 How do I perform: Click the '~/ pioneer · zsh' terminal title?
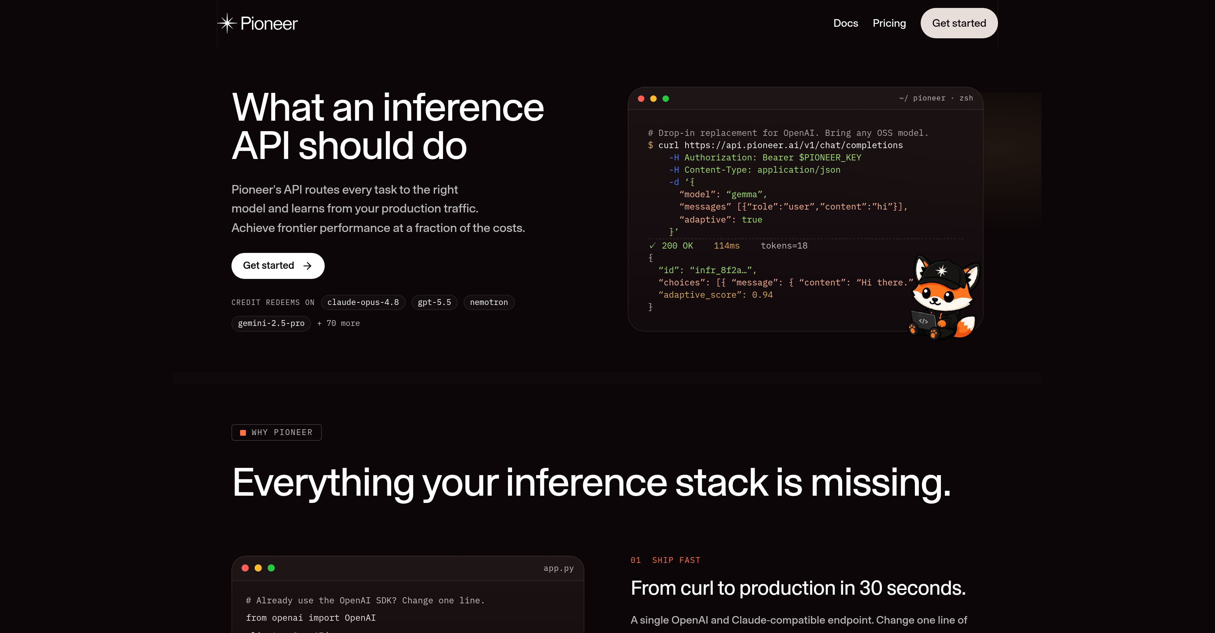tap(936, 98)
